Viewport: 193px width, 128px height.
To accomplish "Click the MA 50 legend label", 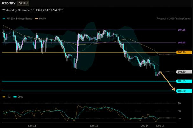I will pyautogui.click(x=43, y=19).
